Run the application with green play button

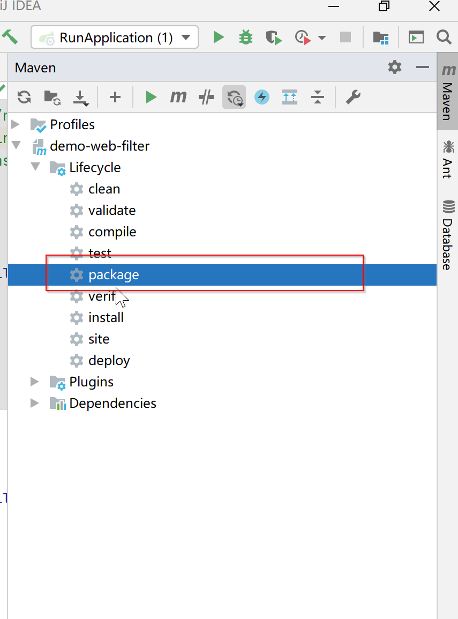click(x=219, y=38)
